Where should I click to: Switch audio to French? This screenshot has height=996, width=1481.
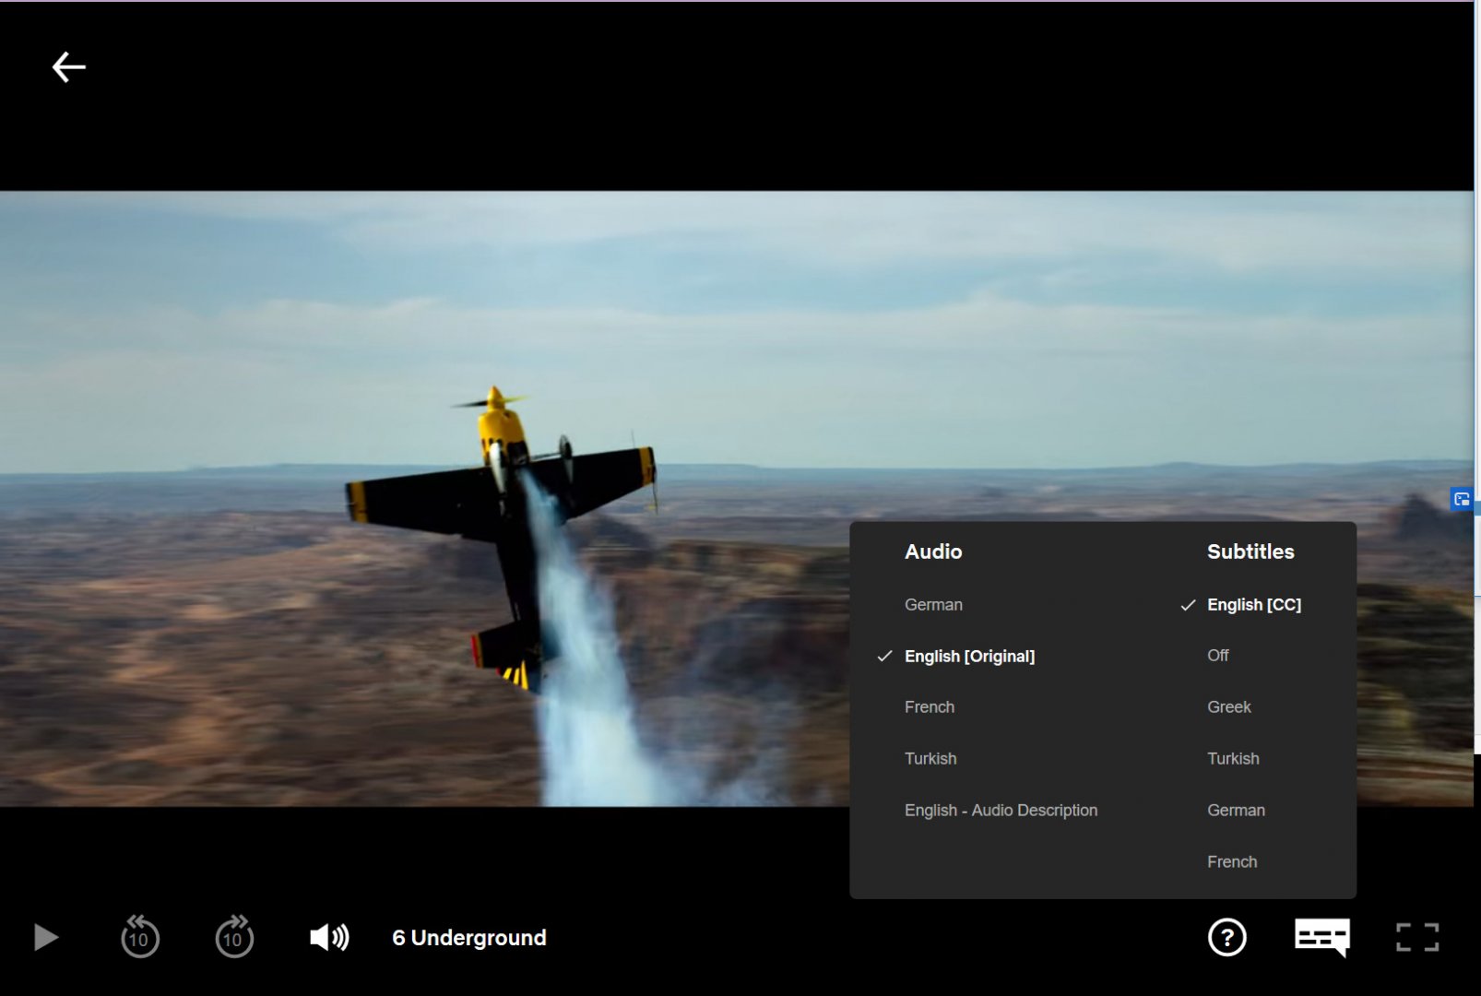[x=930, y=707]
